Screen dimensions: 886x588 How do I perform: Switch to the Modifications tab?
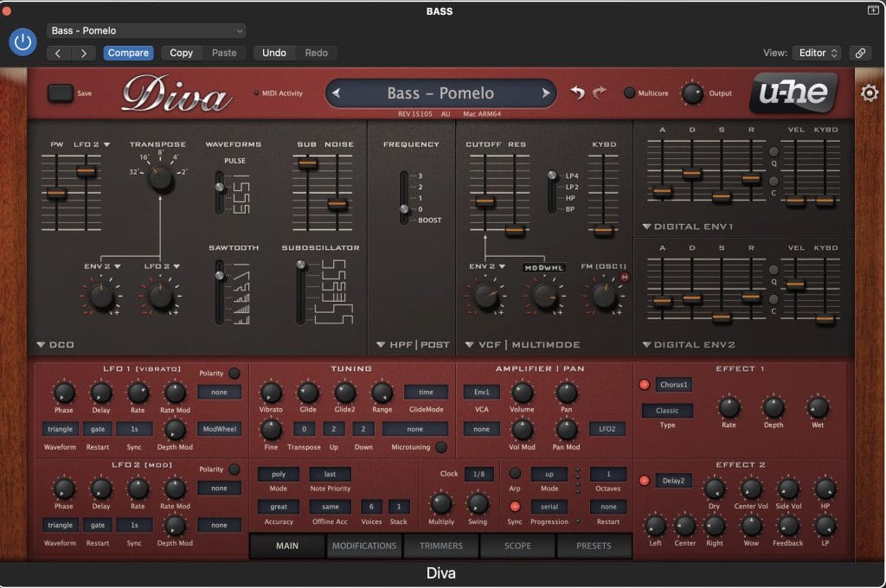tap(364, 546)
